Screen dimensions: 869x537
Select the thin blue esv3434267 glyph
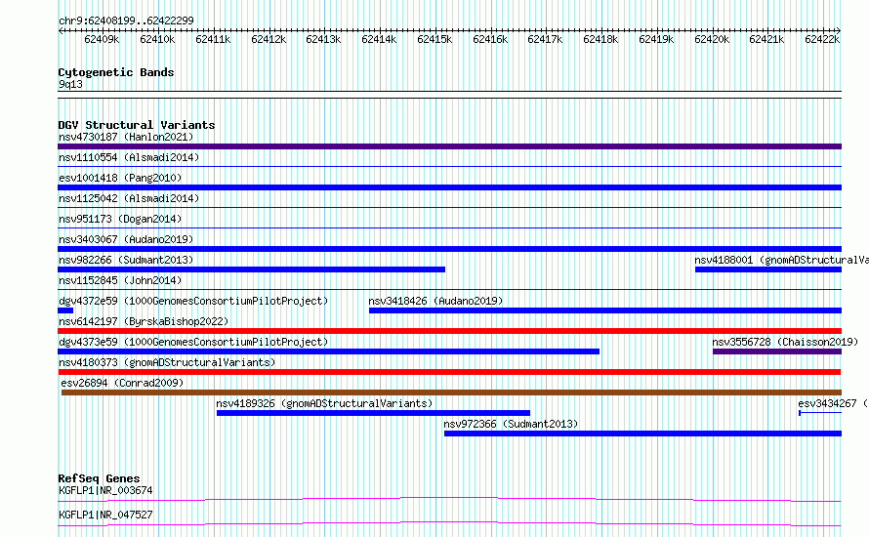coord(820,413)
